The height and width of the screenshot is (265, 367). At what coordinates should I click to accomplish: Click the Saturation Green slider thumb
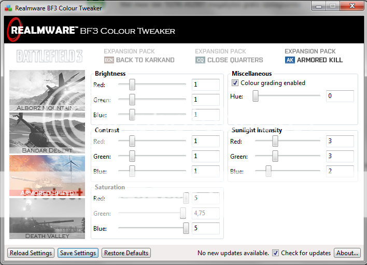pos(183,213)
